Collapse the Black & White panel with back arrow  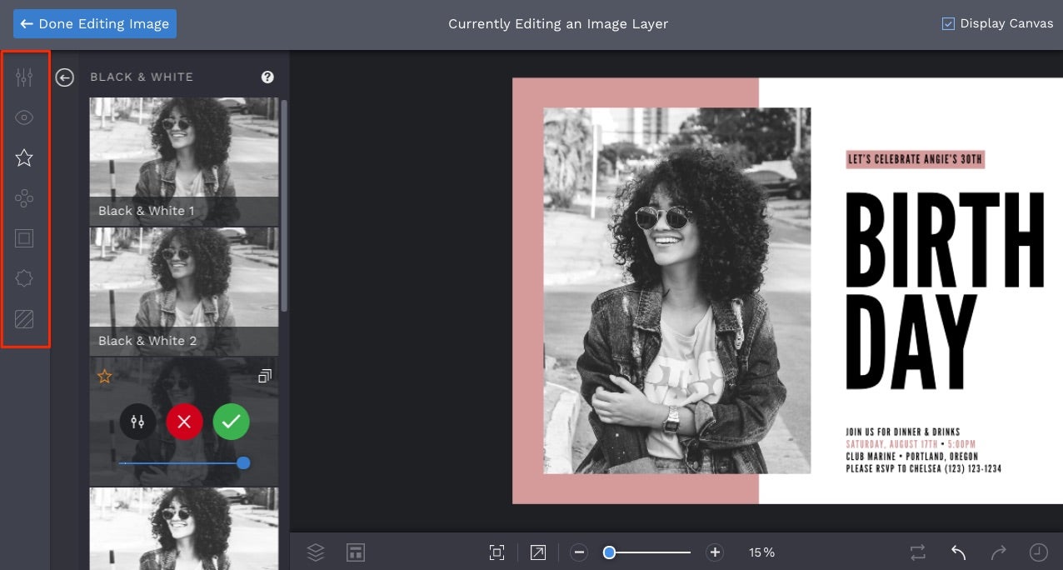pyautogui.click(x=64, y=77)
